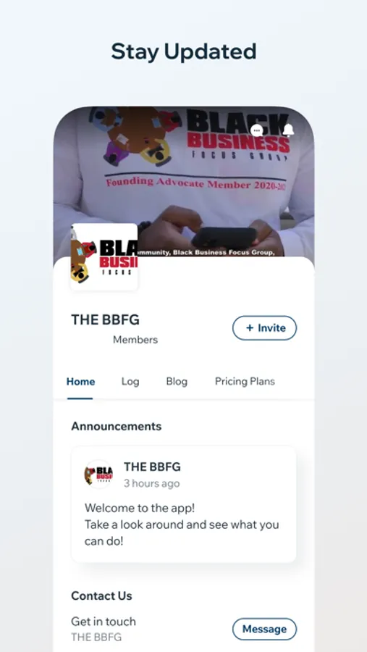Click the Announcements section heading
The height and width of the screenshot is (652, 367).
(x=117, y=426)
